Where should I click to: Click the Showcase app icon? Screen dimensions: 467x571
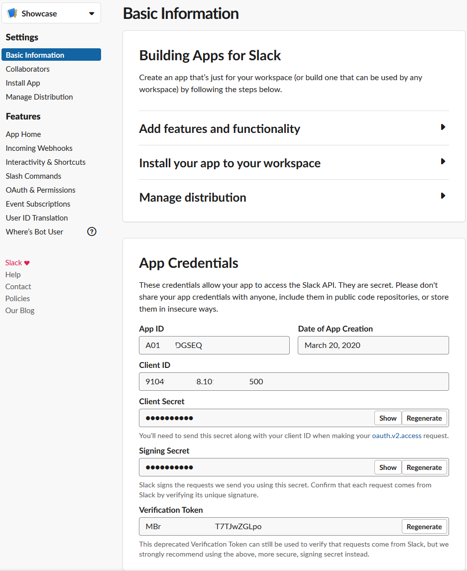point(12,13)
